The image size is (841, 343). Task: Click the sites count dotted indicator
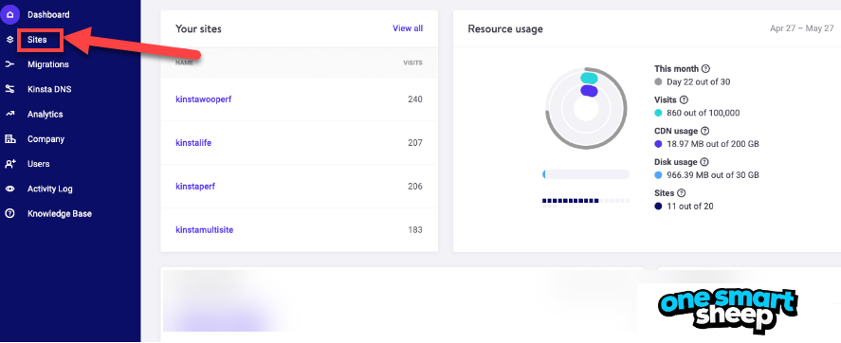tap(586, 203)
